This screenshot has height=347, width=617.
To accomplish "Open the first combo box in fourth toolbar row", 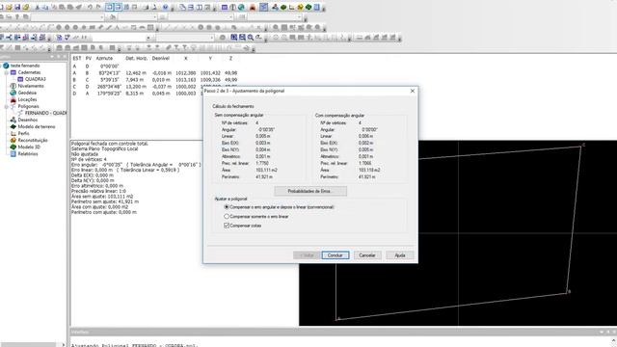I will [122, 38].
